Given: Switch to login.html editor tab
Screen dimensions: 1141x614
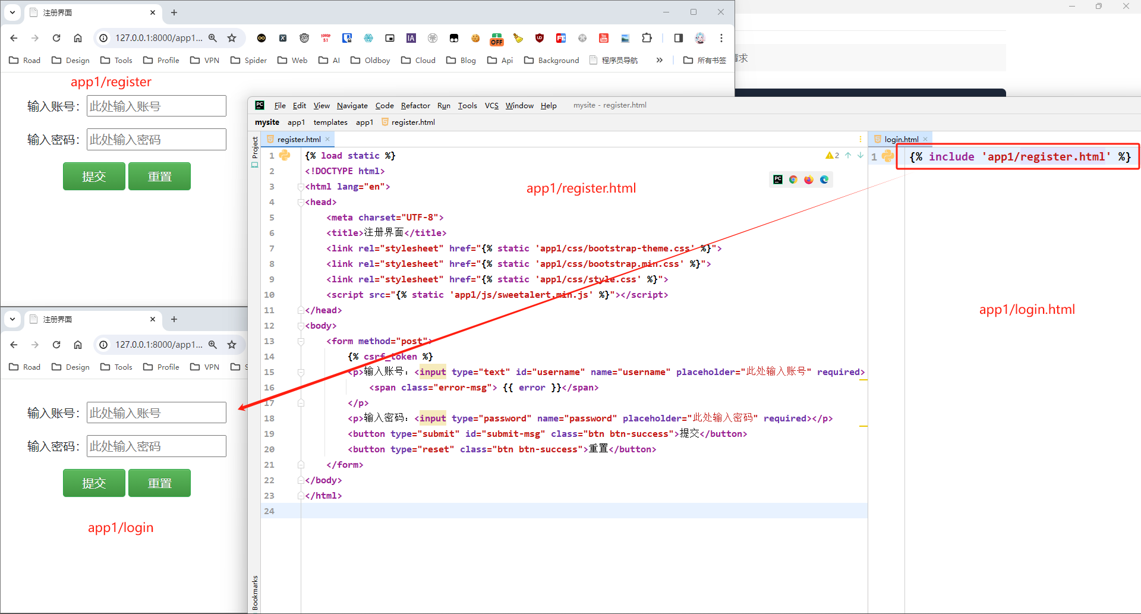Looking at the screenshot, I should [901, 139].
